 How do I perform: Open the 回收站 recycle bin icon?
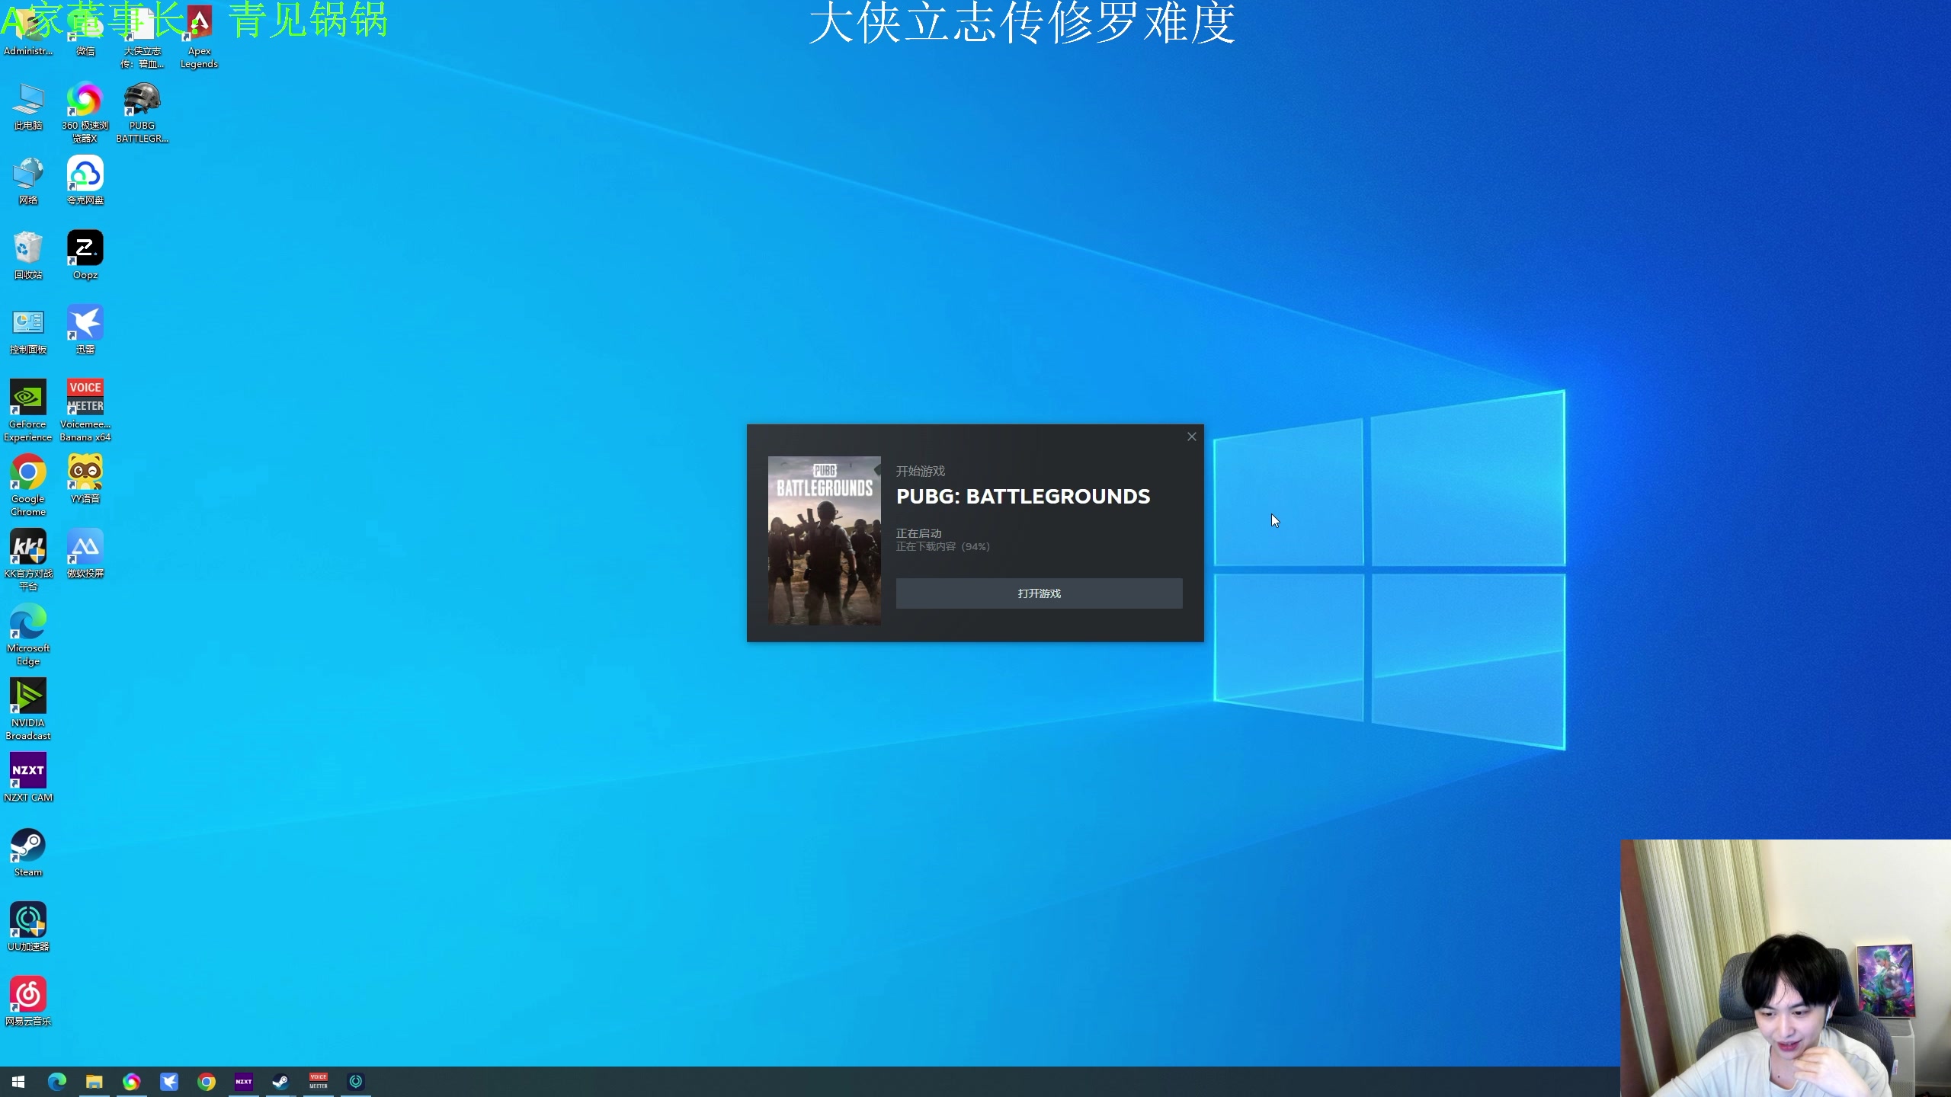pos(28,256)
